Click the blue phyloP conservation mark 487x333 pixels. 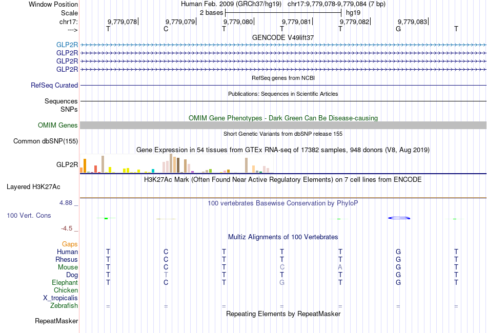pyautogui.click(x=399, y=218)
